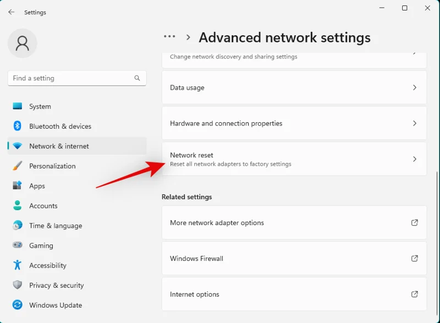Viewport: 440px width, 323px height.
Task: Expand breadcrumb ellipsis menu
Action: [x=169, y=37]
